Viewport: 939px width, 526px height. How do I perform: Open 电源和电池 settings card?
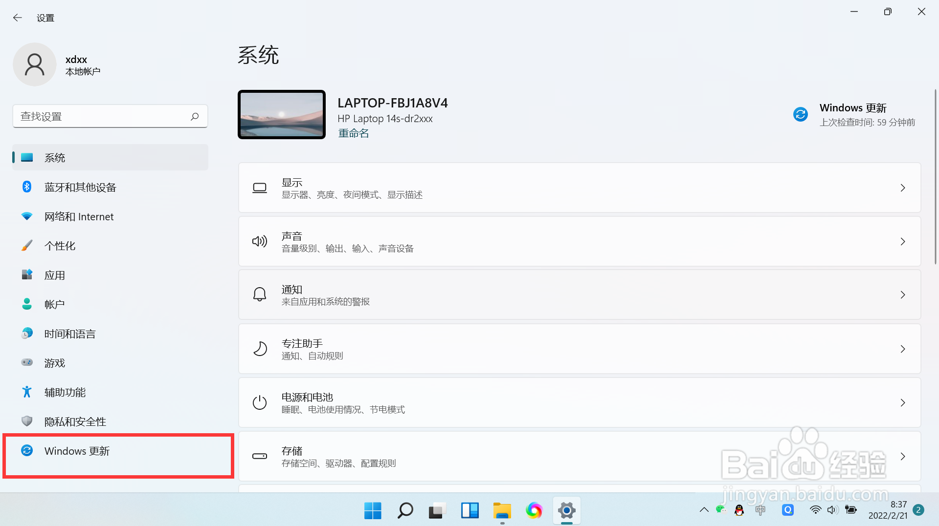point(580,402)
